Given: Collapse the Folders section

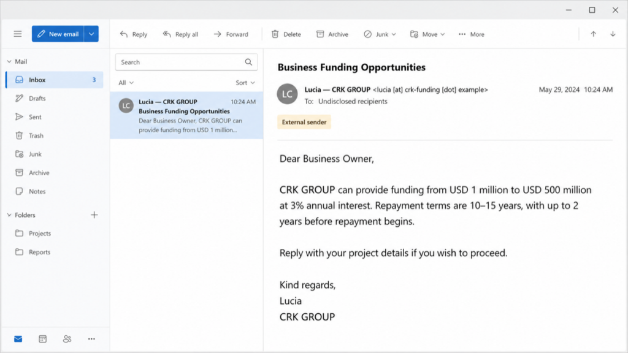Looking at the screenshot, I should tap(9, 215).
